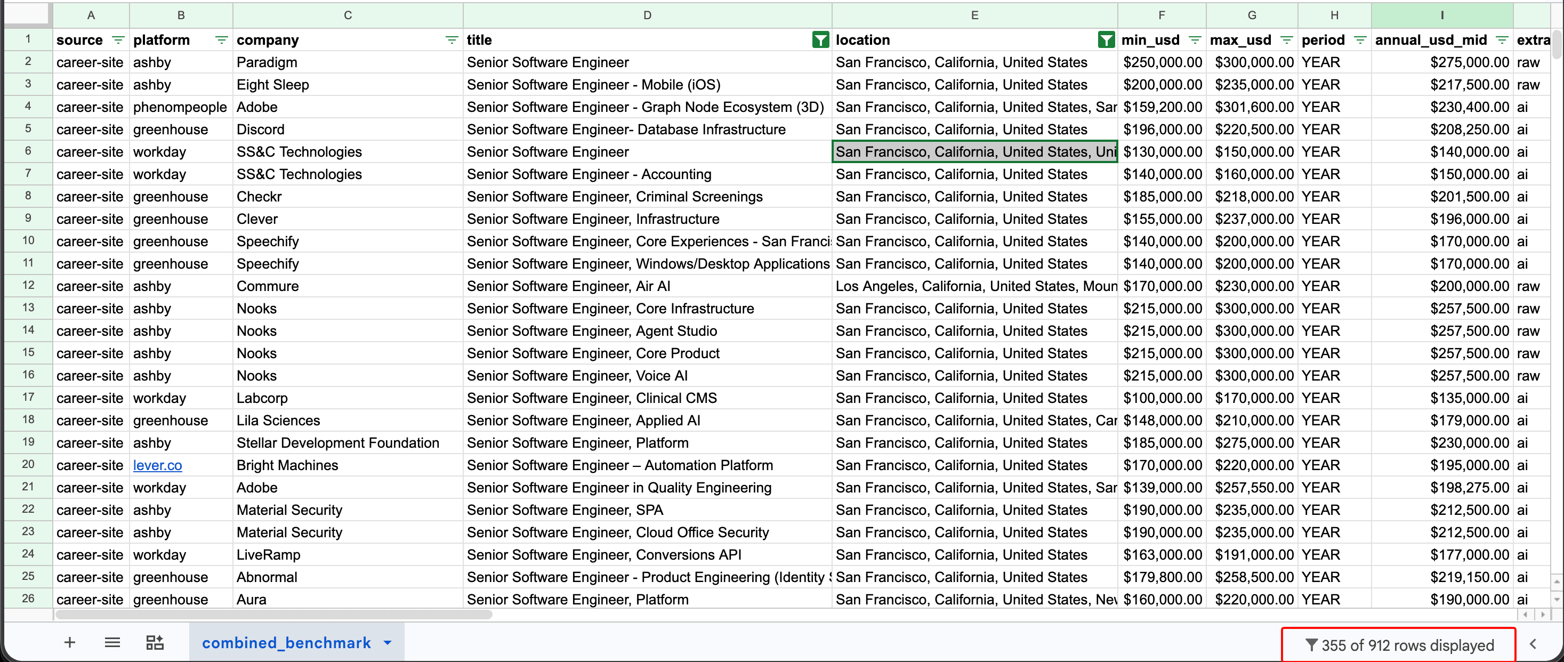Select the Eight Sleep company cell

tap(348, 84)
